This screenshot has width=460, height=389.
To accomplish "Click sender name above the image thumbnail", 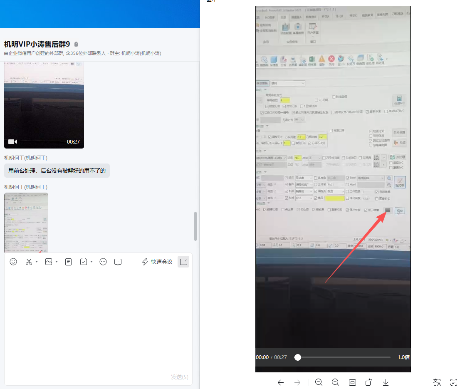I will (x=26, y=187).
